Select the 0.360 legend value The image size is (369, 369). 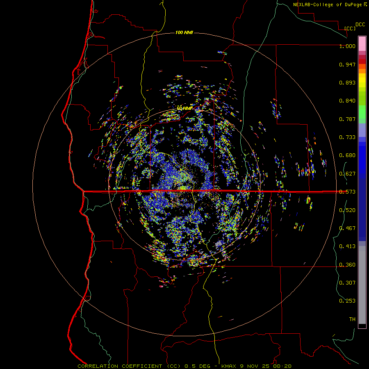coord(347,265)
